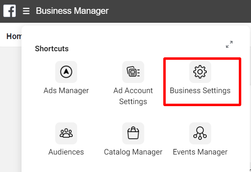Click the Events Manager node graph icon
The height and width of the screenshot is (172, 251).
(x=200, y=133)
